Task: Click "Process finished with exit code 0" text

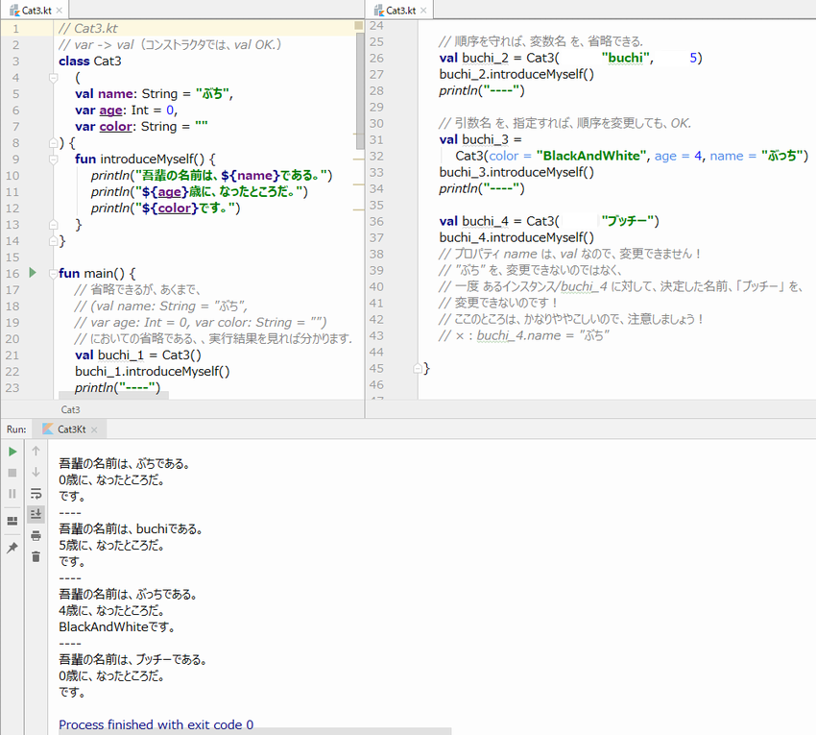Action: (x=156, y=725)
